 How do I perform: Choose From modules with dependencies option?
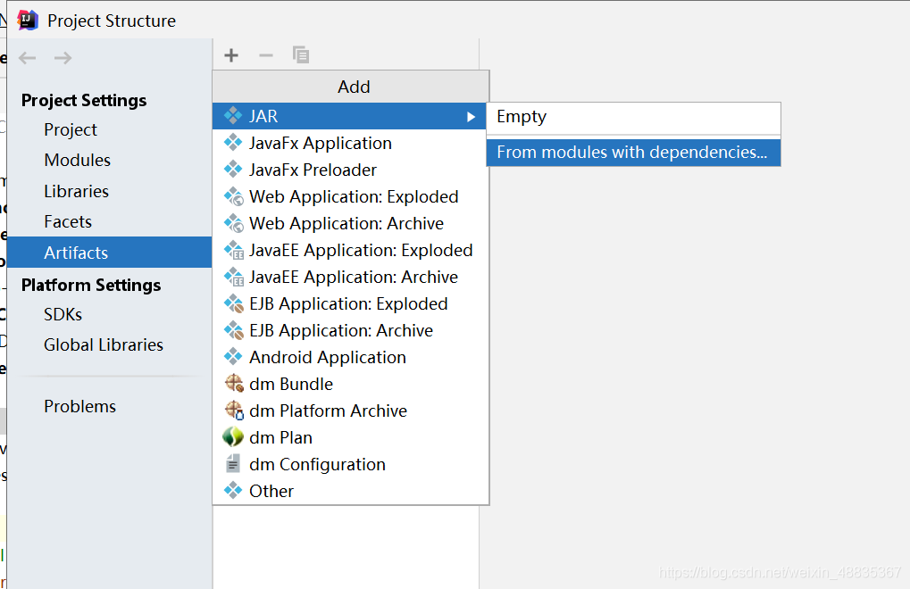click(x=631, y=153)
